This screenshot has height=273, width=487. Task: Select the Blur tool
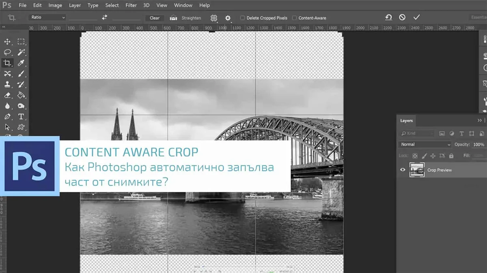coord(7,106)
